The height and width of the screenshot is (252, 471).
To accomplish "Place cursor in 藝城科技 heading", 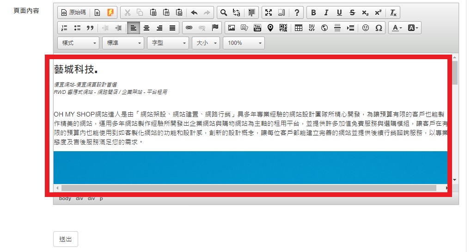I will pyautogui.click(x=76, y=69).
